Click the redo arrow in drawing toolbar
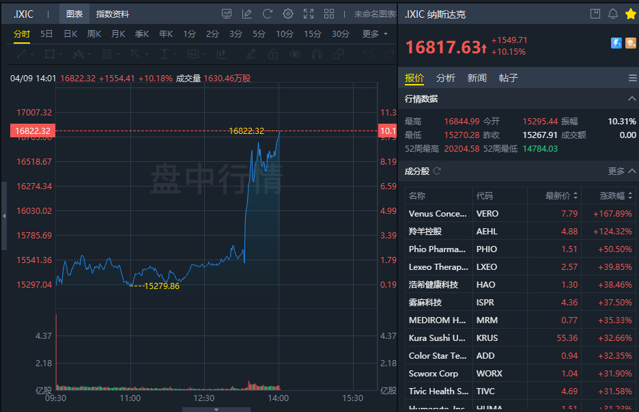Image resolution: width=639 pixels, height=412 pixels. (x=390, y=54)
